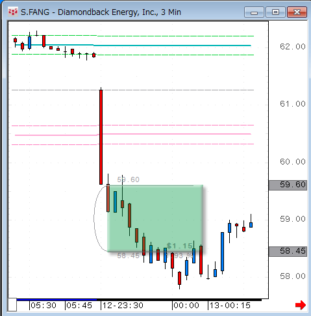Click the 59.60 label above the green box
Screen dimensions: 311x316
(128, 179)
